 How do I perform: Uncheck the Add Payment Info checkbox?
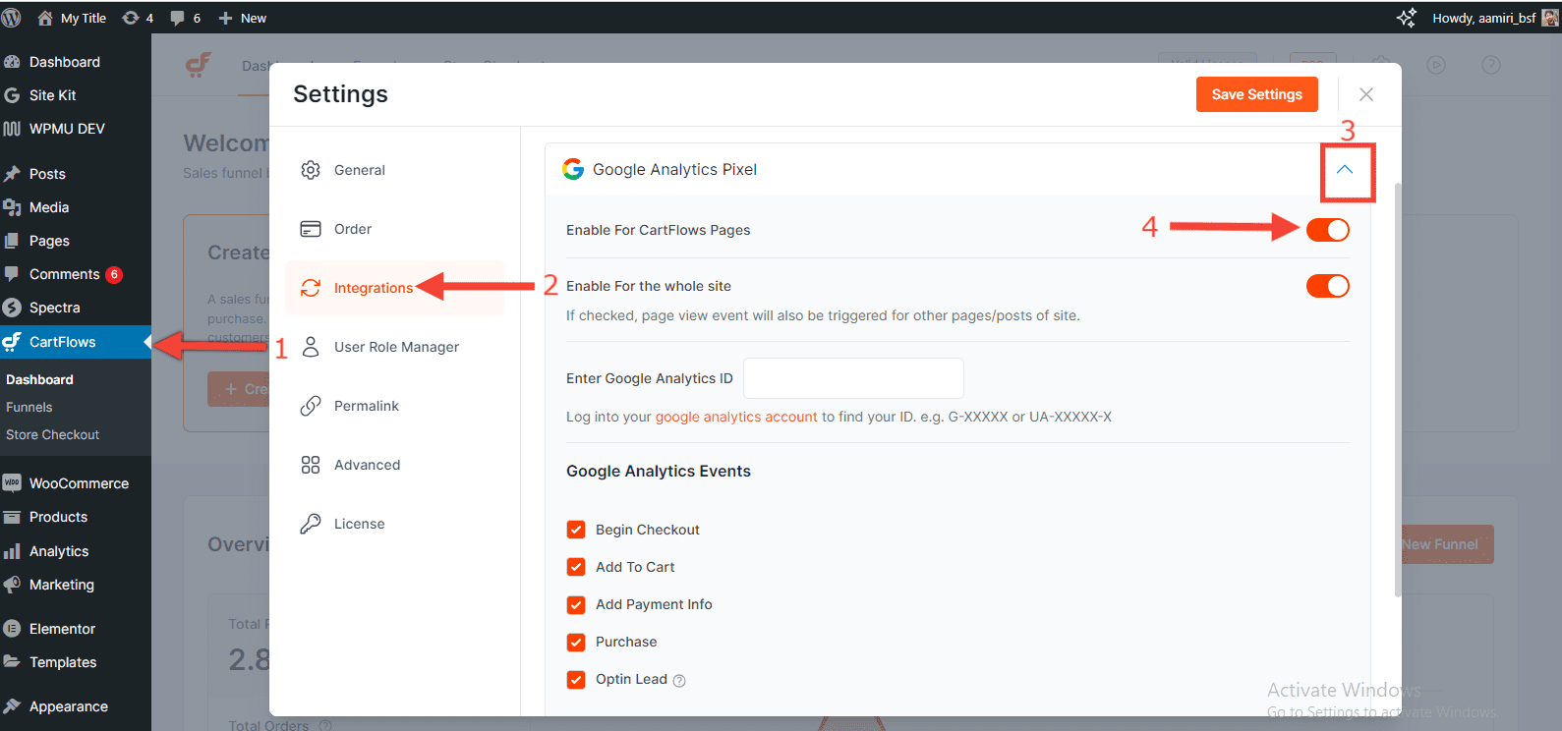pos(576,604)
